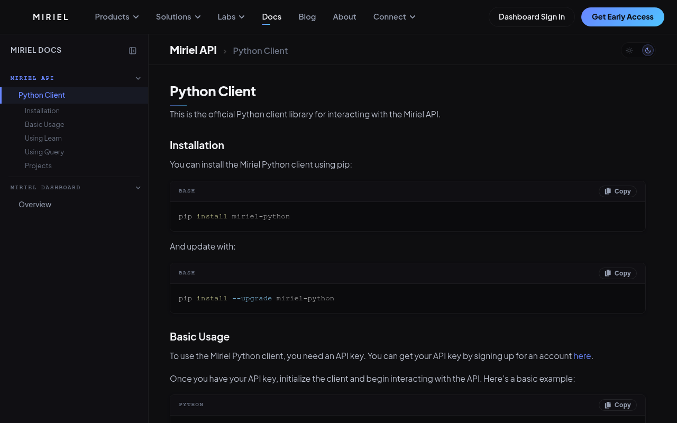
Task: Collapse the docs sidebar panel icon
Action: (x=133, y=51)
